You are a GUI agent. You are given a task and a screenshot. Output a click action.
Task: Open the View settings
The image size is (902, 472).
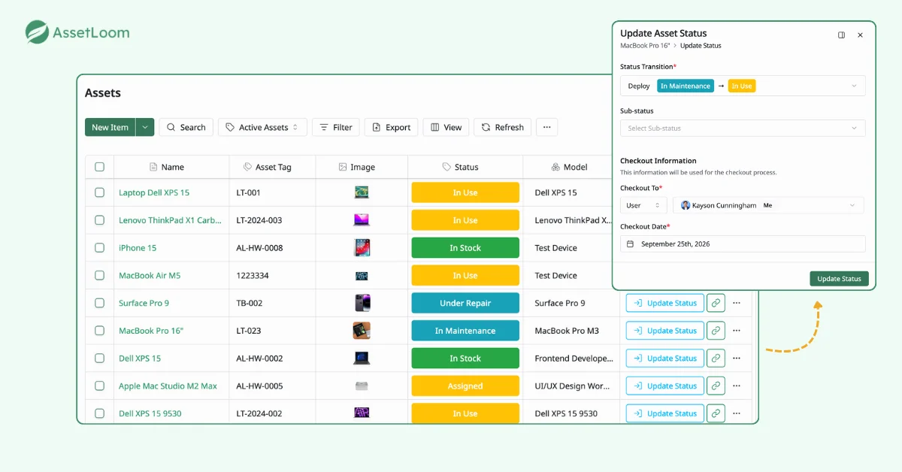click(x=446, y=127)
